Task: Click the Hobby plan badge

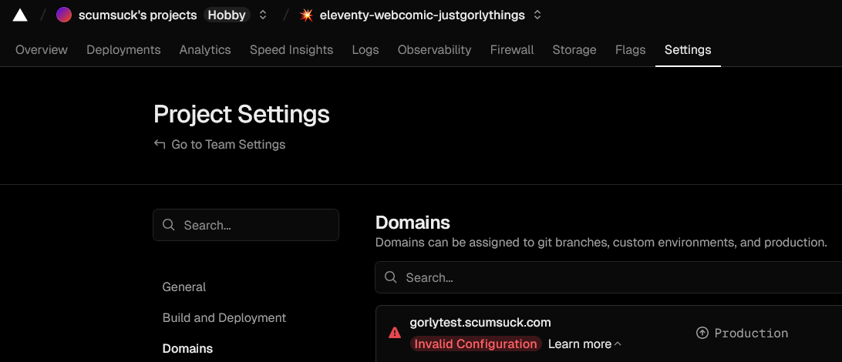Action: pos(227,15)
